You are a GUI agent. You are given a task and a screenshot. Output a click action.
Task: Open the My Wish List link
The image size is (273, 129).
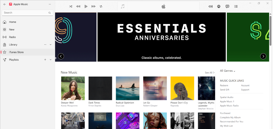click(x=226, y=126)
